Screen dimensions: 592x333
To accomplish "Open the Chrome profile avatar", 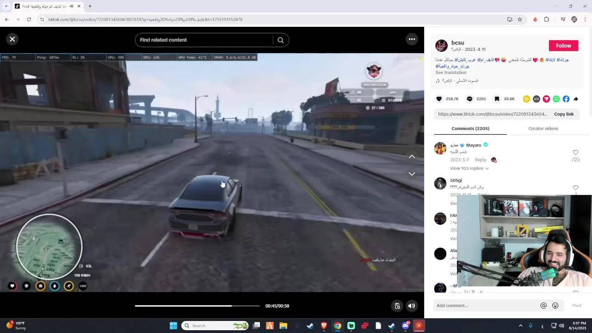I will (574, 19).
